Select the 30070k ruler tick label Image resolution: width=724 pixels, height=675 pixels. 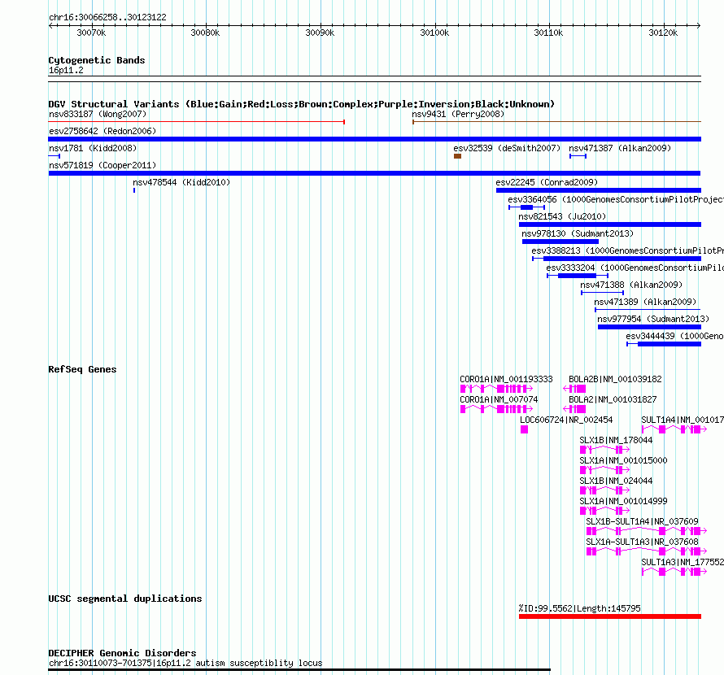coord(91,33)
